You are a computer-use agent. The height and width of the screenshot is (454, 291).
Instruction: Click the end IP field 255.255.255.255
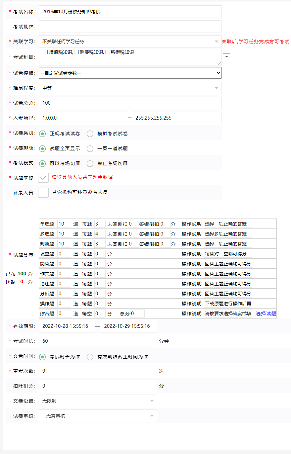coord(176,118)
